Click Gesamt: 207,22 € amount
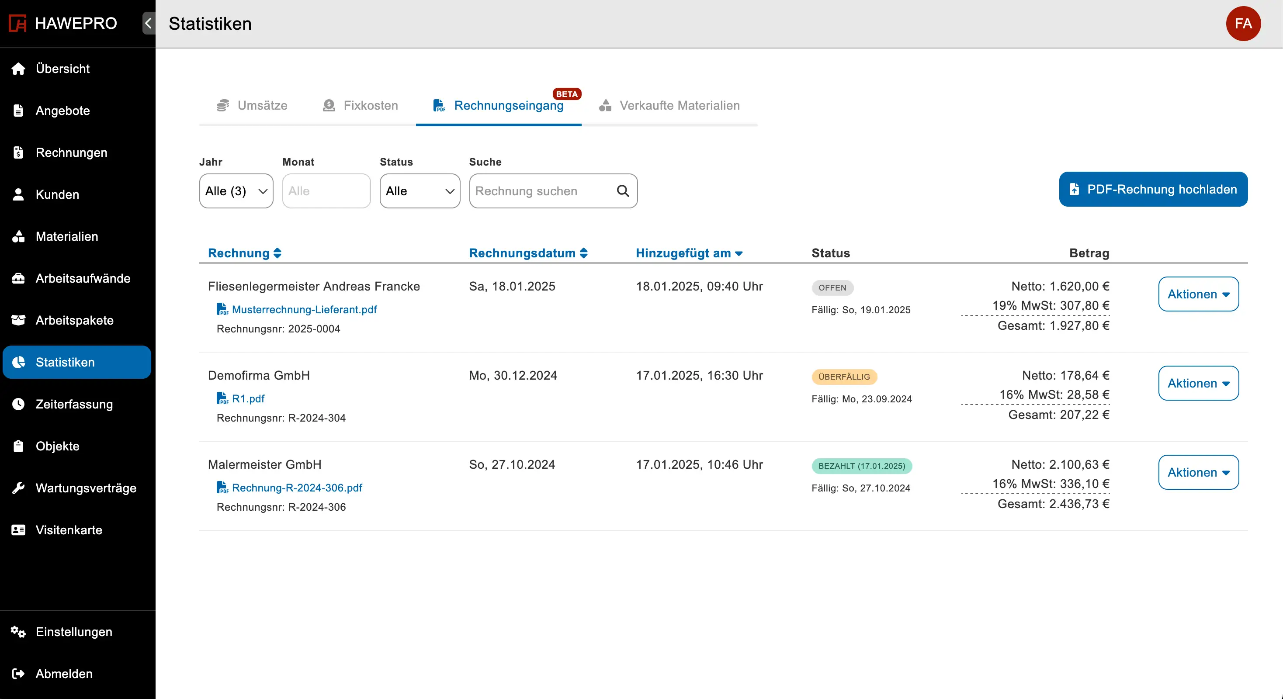The height and width of the screenshot is (699, 1283). (x=1059, y=415)
